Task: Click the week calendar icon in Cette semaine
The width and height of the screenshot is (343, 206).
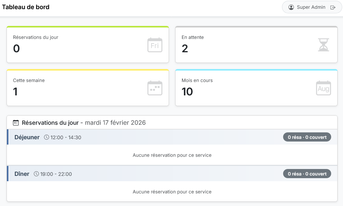Action: point(155,88)
